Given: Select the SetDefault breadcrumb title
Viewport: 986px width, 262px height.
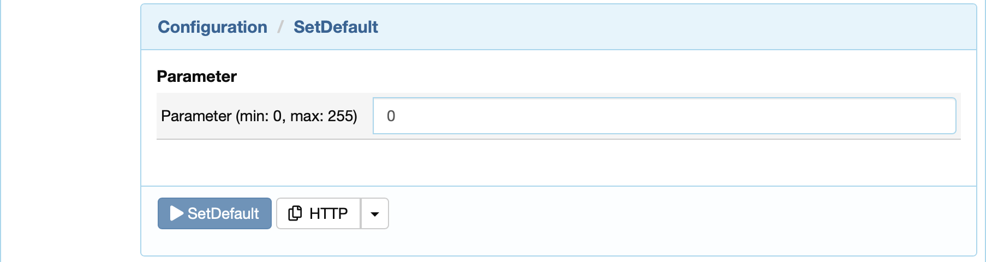Looking at the screenshot, I should coord(336,27).
